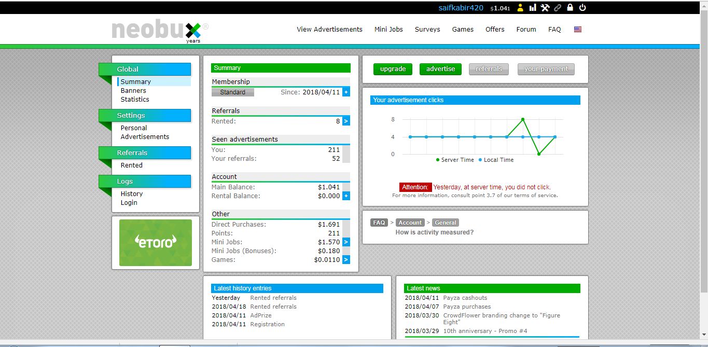The width and height of the screenshot is (708, 347).
Task: Click the red Attention label
Action: (415, 187)
